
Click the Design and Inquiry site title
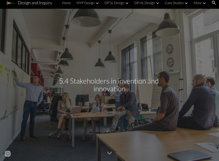(x=35, y=3)
